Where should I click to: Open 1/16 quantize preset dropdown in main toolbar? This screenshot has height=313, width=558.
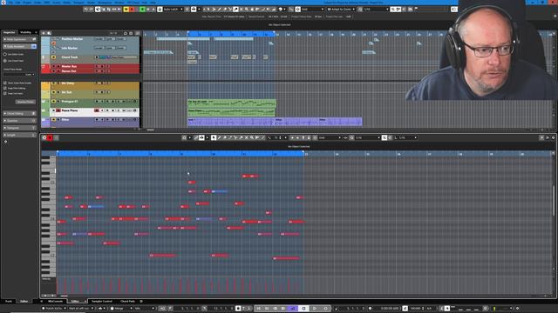376,10
